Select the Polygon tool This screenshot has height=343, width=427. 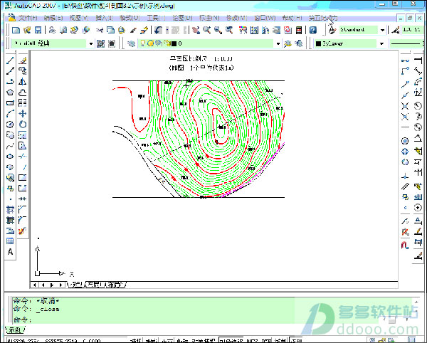[10, 93]
